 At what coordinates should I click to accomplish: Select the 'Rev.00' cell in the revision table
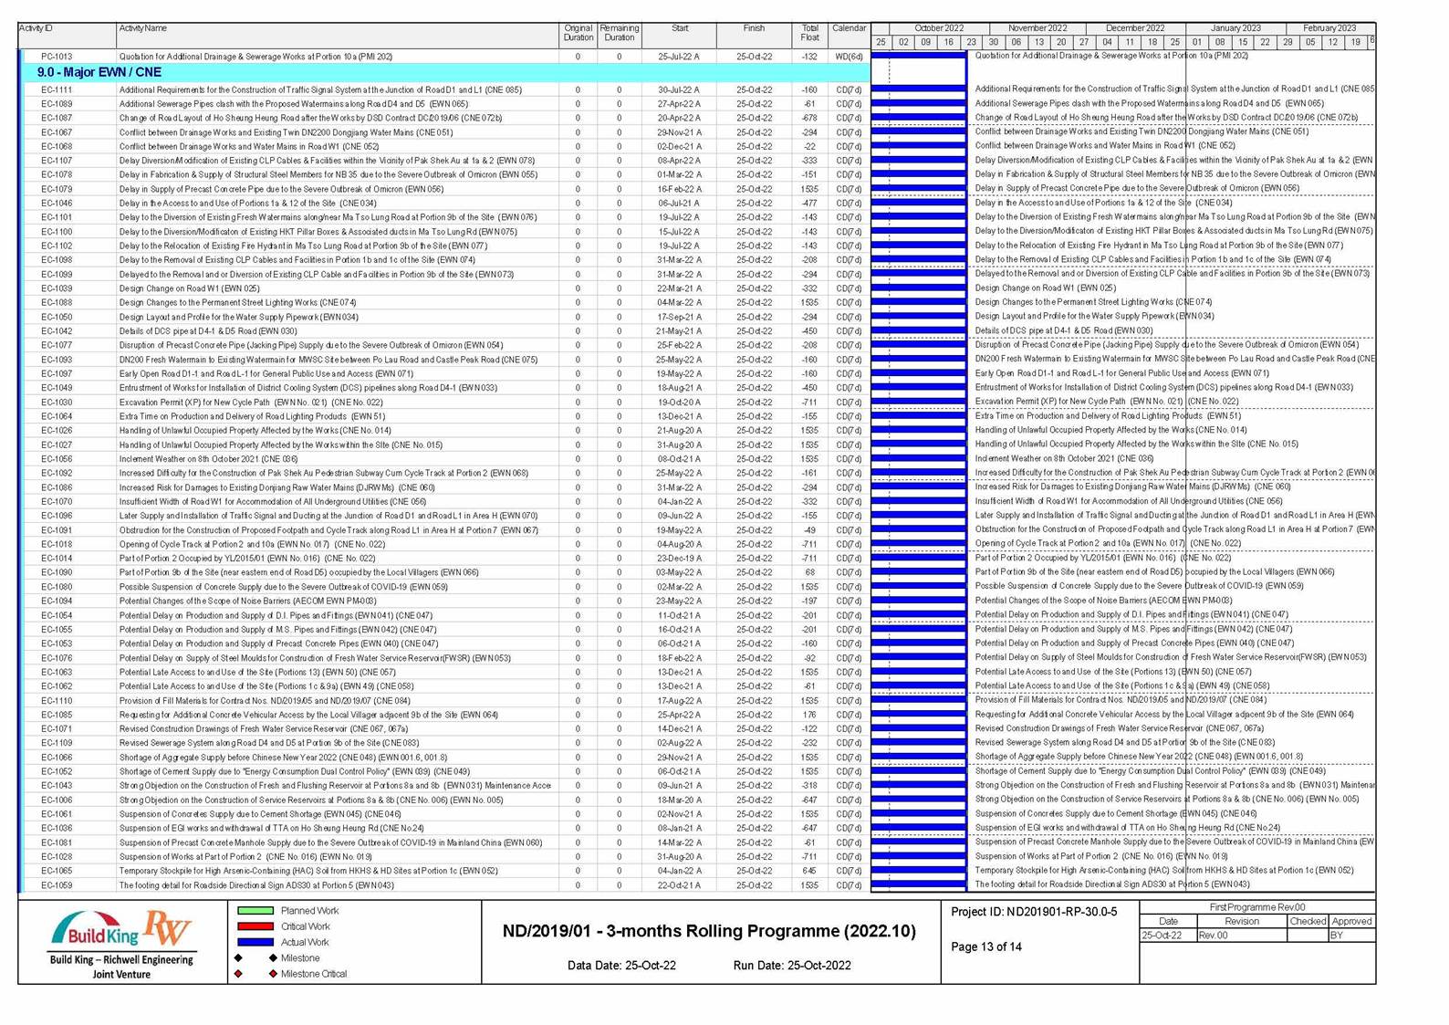tap(1241, 936)
